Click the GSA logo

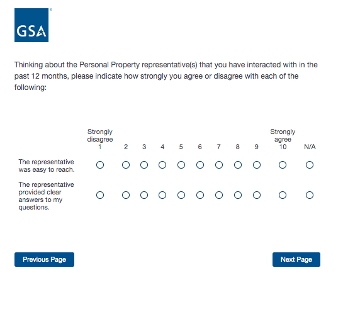point(31,25)
